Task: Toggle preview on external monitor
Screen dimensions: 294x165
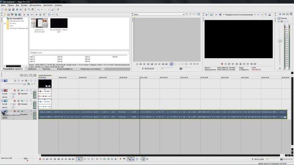Action: coord(211,15)
